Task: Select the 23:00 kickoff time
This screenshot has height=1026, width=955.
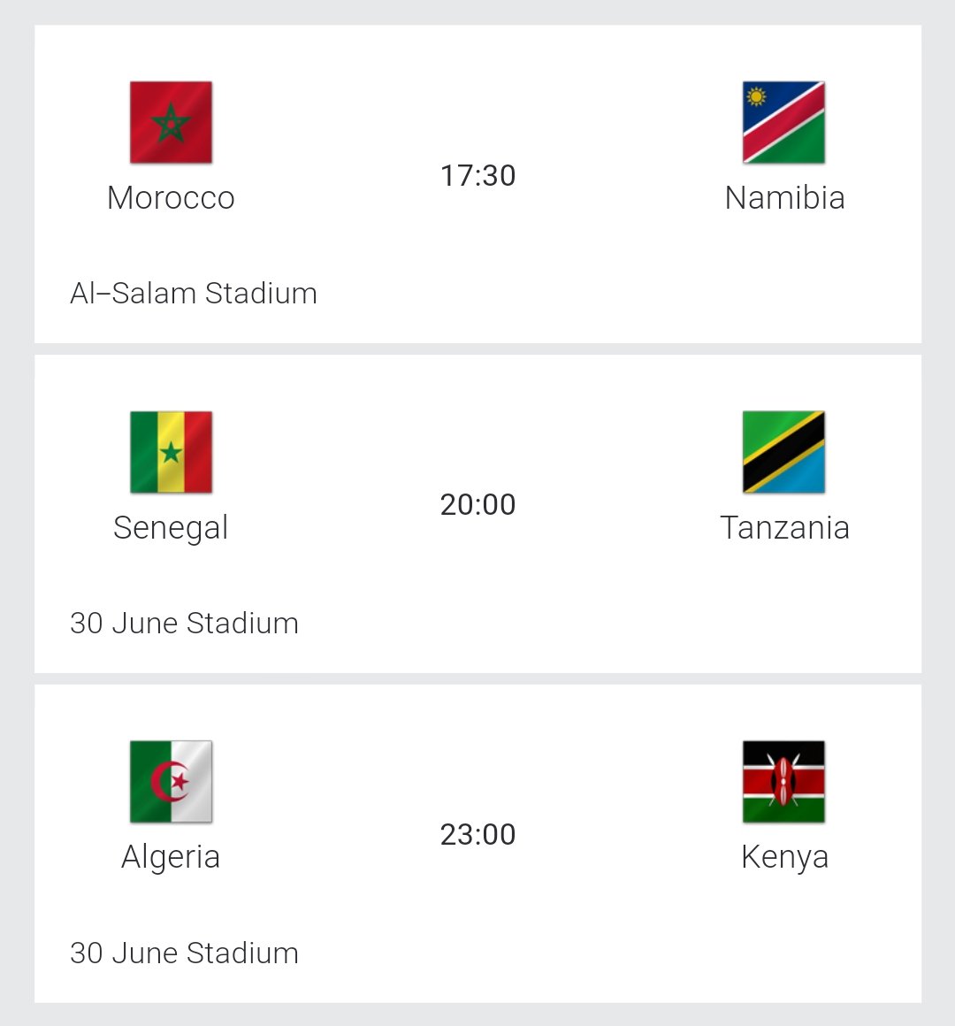Action: click(477, 834)
